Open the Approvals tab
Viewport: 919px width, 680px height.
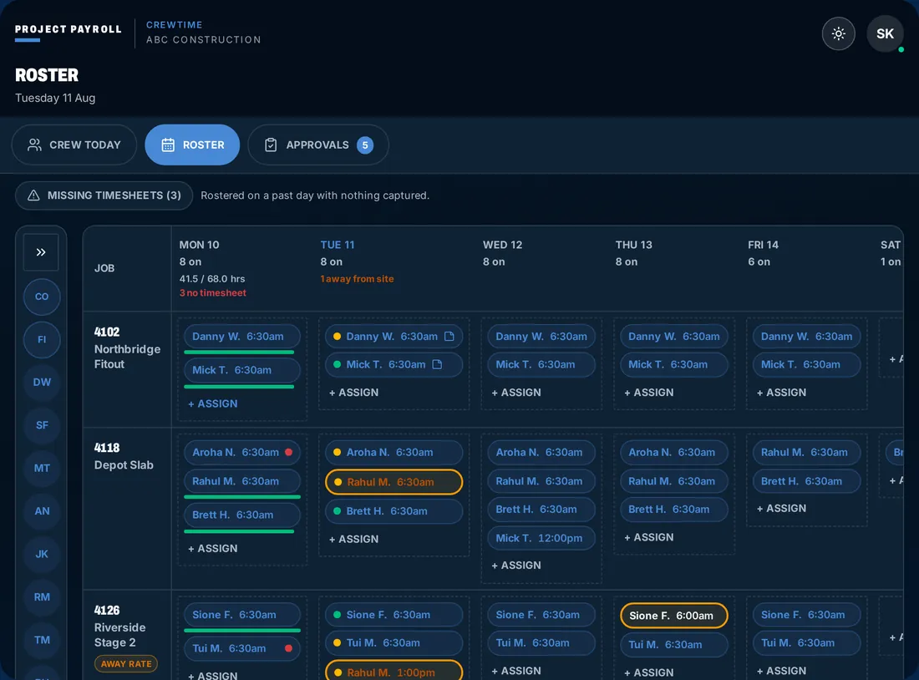pyautogui.click(x=318, y=145)
